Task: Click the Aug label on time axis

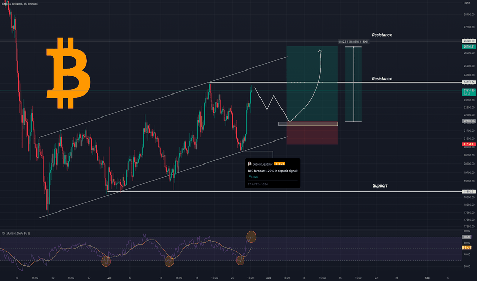Action: pos(268,278)
